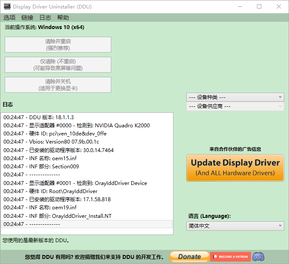289x264 pixels.
Task: Maximize the DDU window
Action: pyautogui.click(x=259, y=7)
